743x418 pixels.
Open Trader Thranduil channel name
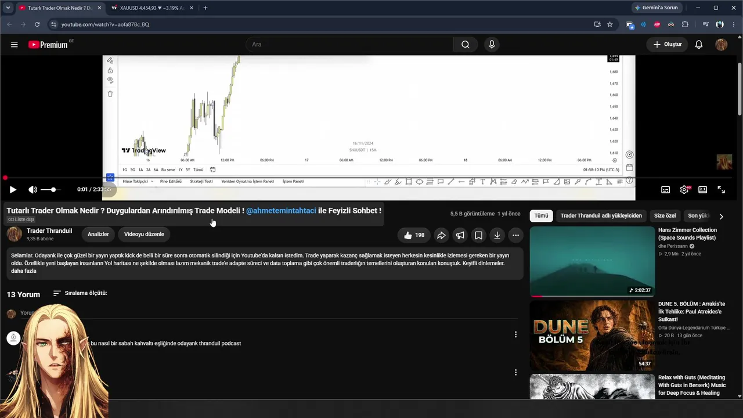[x=49, y=231]
